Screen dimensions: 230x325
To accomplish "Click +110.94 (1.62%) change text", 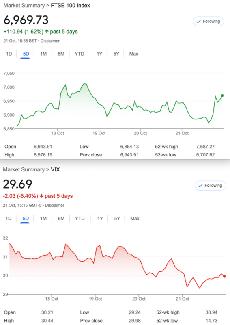I will (24, 32).
